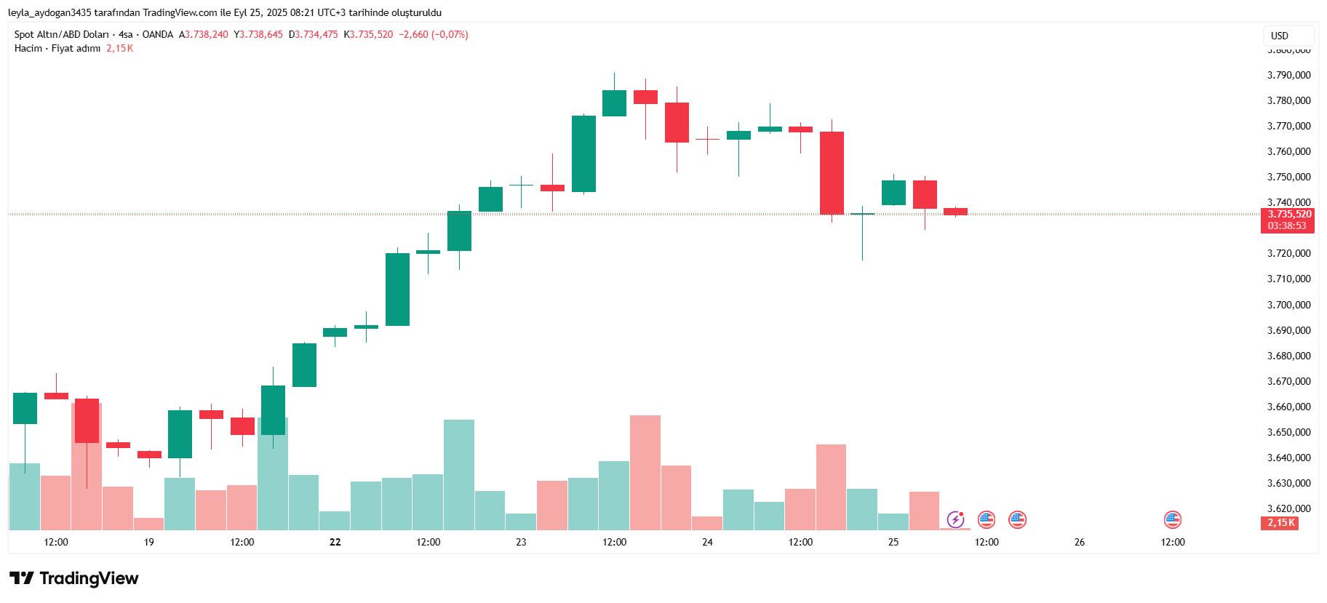1327x603 pixels.
Task: Click the red 2,15K label on price axis
Action: (x=1280, y=522)
